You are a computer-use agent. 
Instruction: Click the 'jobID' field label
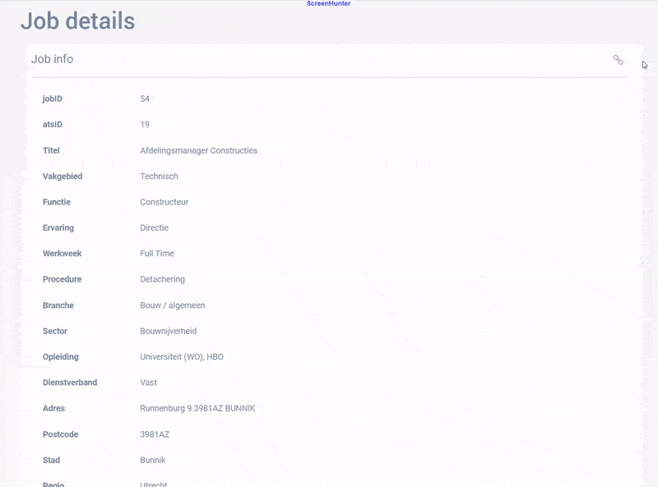(x=53, y=99)
